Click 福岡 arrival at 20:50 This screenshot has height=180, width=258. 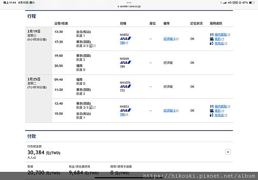(x=79, y=66)
